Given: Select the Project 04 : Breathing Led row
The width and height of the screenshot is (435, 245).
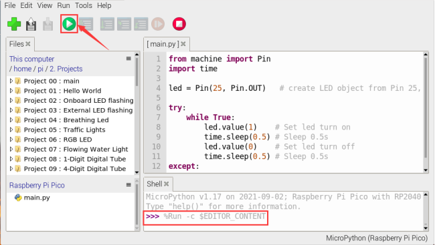Looking at the screenshot, I should 70,120.
